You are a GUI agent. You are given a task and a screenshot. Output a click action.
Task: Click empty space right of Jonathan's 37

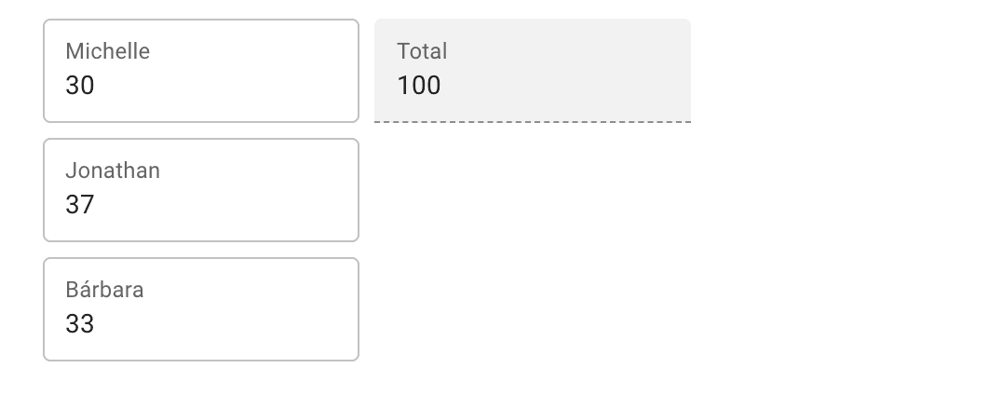coord(233,205)
